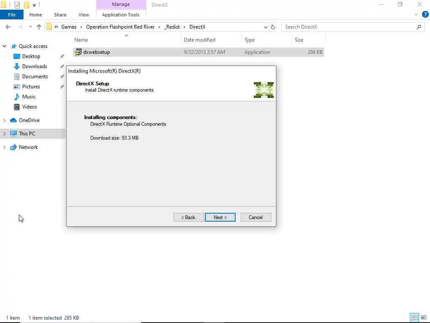This screenshot has height=323, width=430.
Task: Restore down the Explorer window
Action: click(400, 4)
